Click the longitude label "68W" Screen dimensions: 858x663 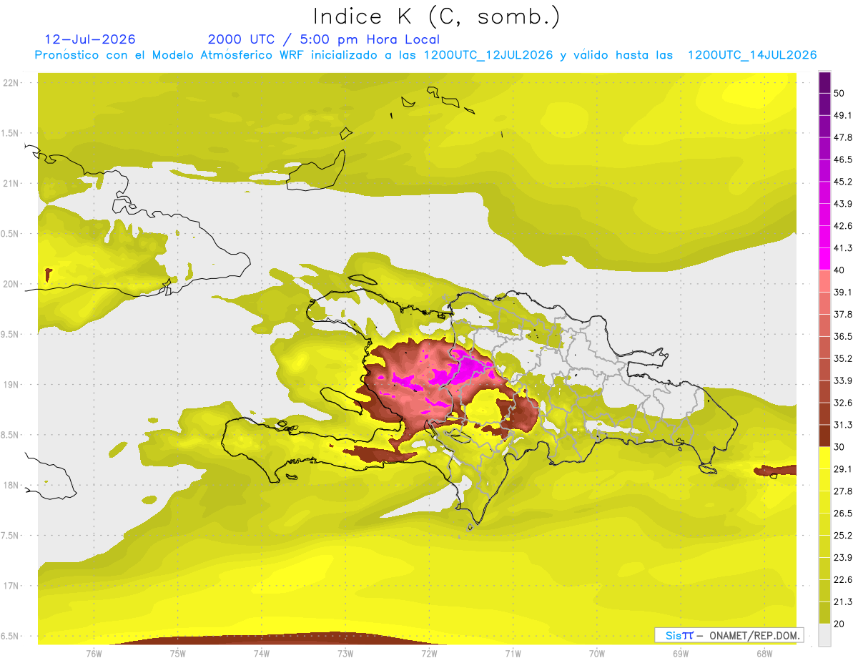(764, 654)
